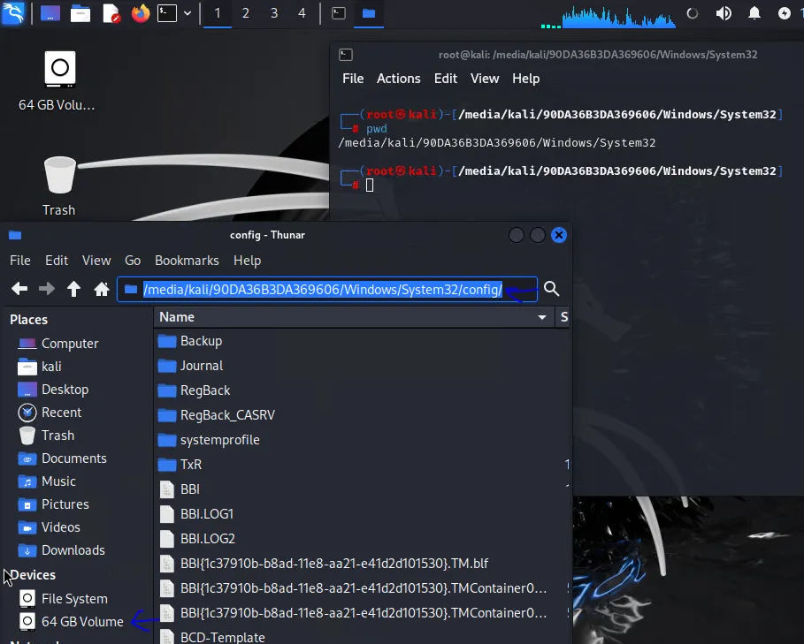This screenshot has width=804, height=644.
Task: Open home folder via house icon
Action: click(x=102, y=289)
